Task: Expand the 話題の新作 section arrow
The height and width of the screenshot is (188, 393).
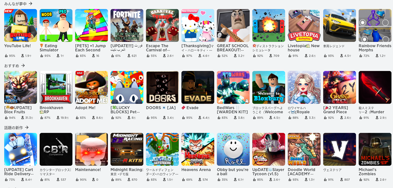Action: click(27, 127)
